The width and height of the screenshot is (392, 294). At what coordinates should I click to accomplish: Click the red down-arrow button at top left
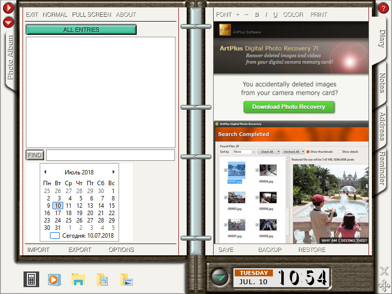(8, 23)
